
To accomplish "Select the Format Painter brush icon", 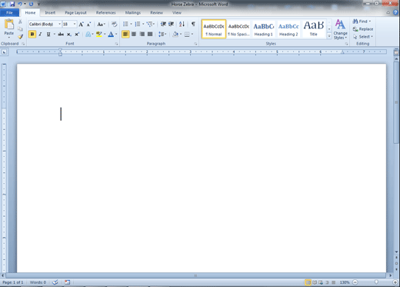I will coord(20,37).
